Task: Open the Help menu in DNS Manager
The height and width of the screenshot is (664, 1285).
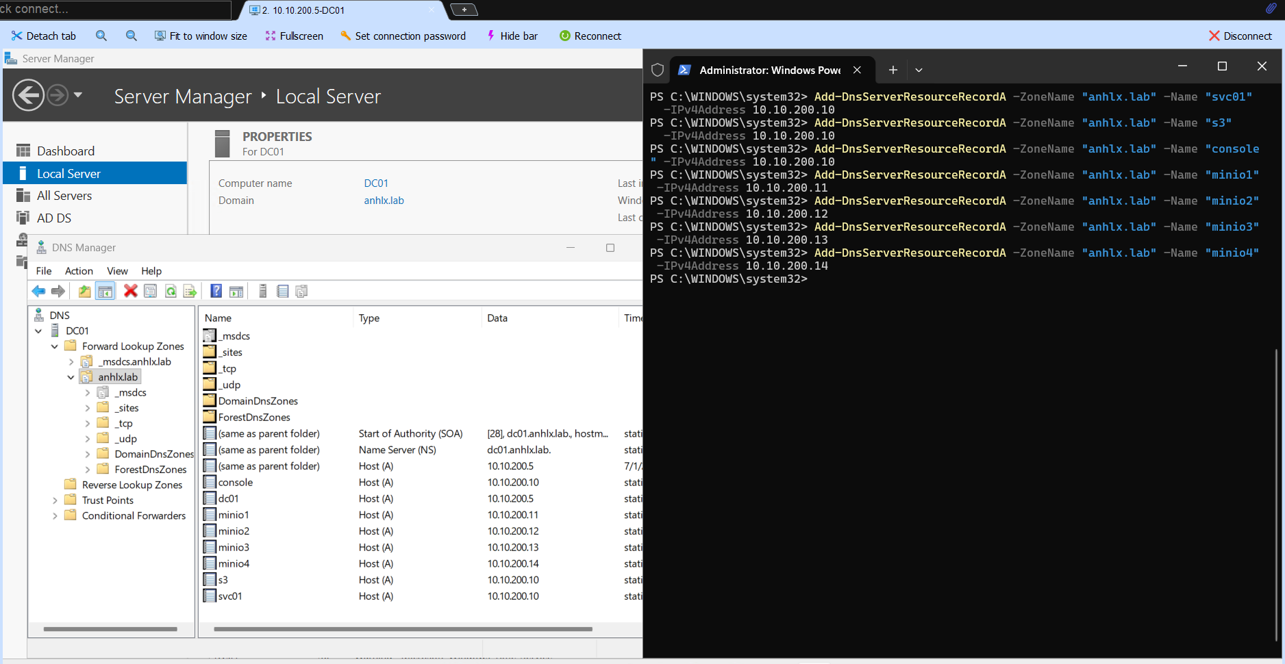Action: coord(151,271)
